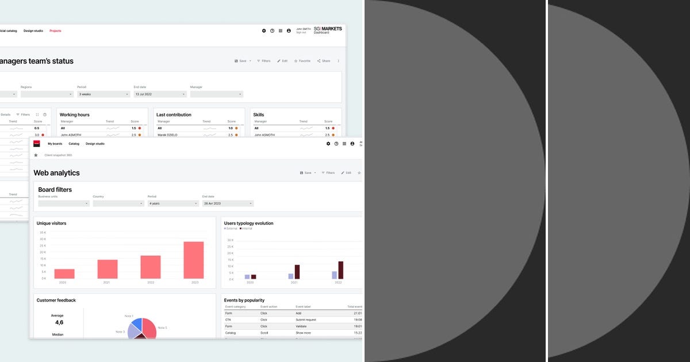The width and height of the screenshot is (690, 362).
Task: Open the more-options kebab icon beside Share
Action: click(x=338, y=60)
